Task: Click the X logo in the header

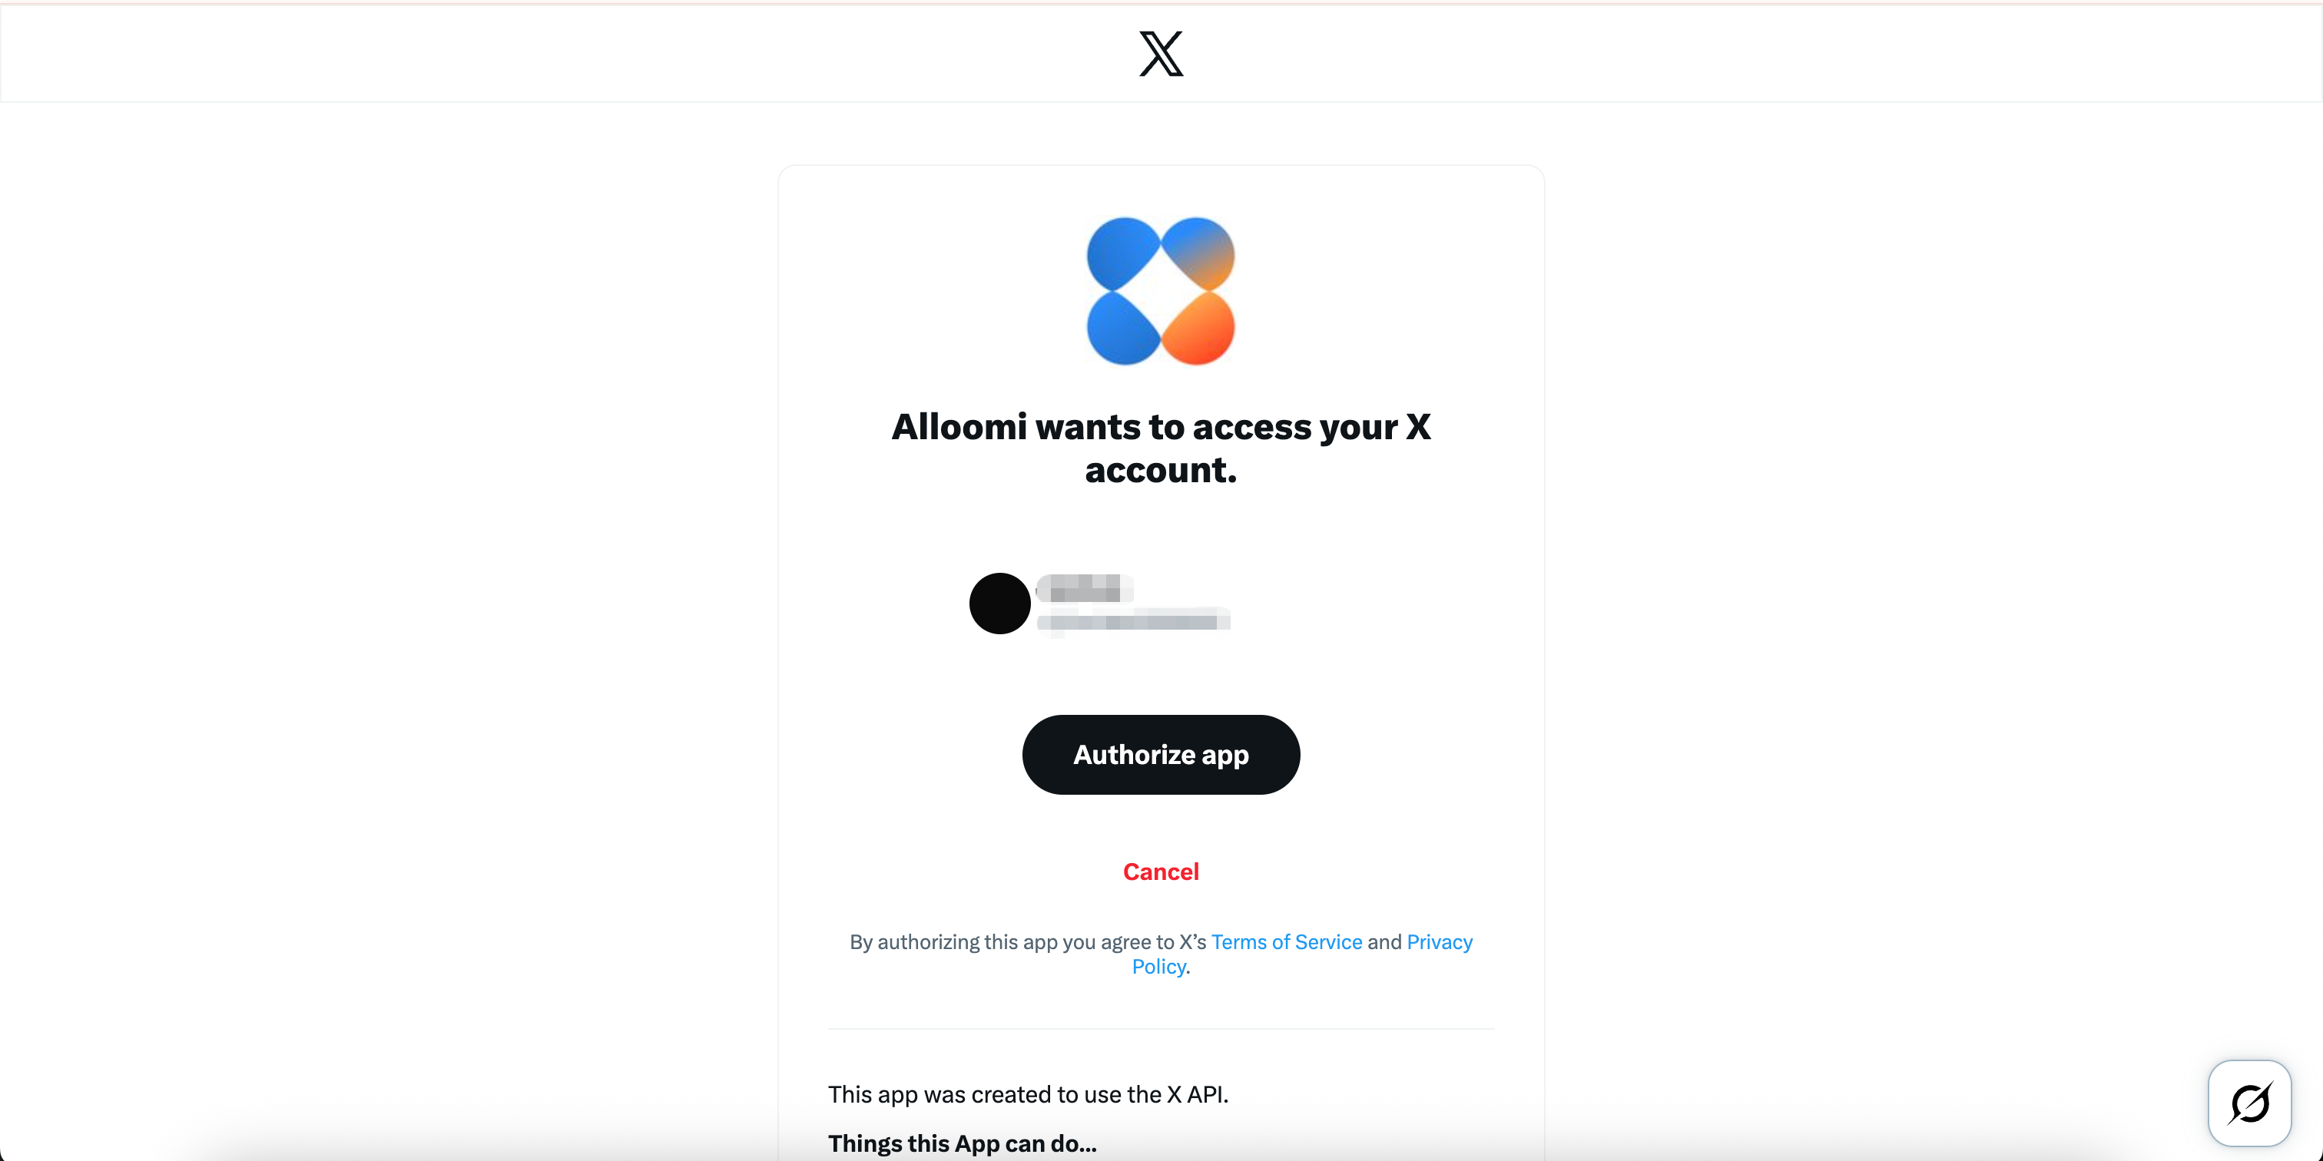Action: 1161,54
